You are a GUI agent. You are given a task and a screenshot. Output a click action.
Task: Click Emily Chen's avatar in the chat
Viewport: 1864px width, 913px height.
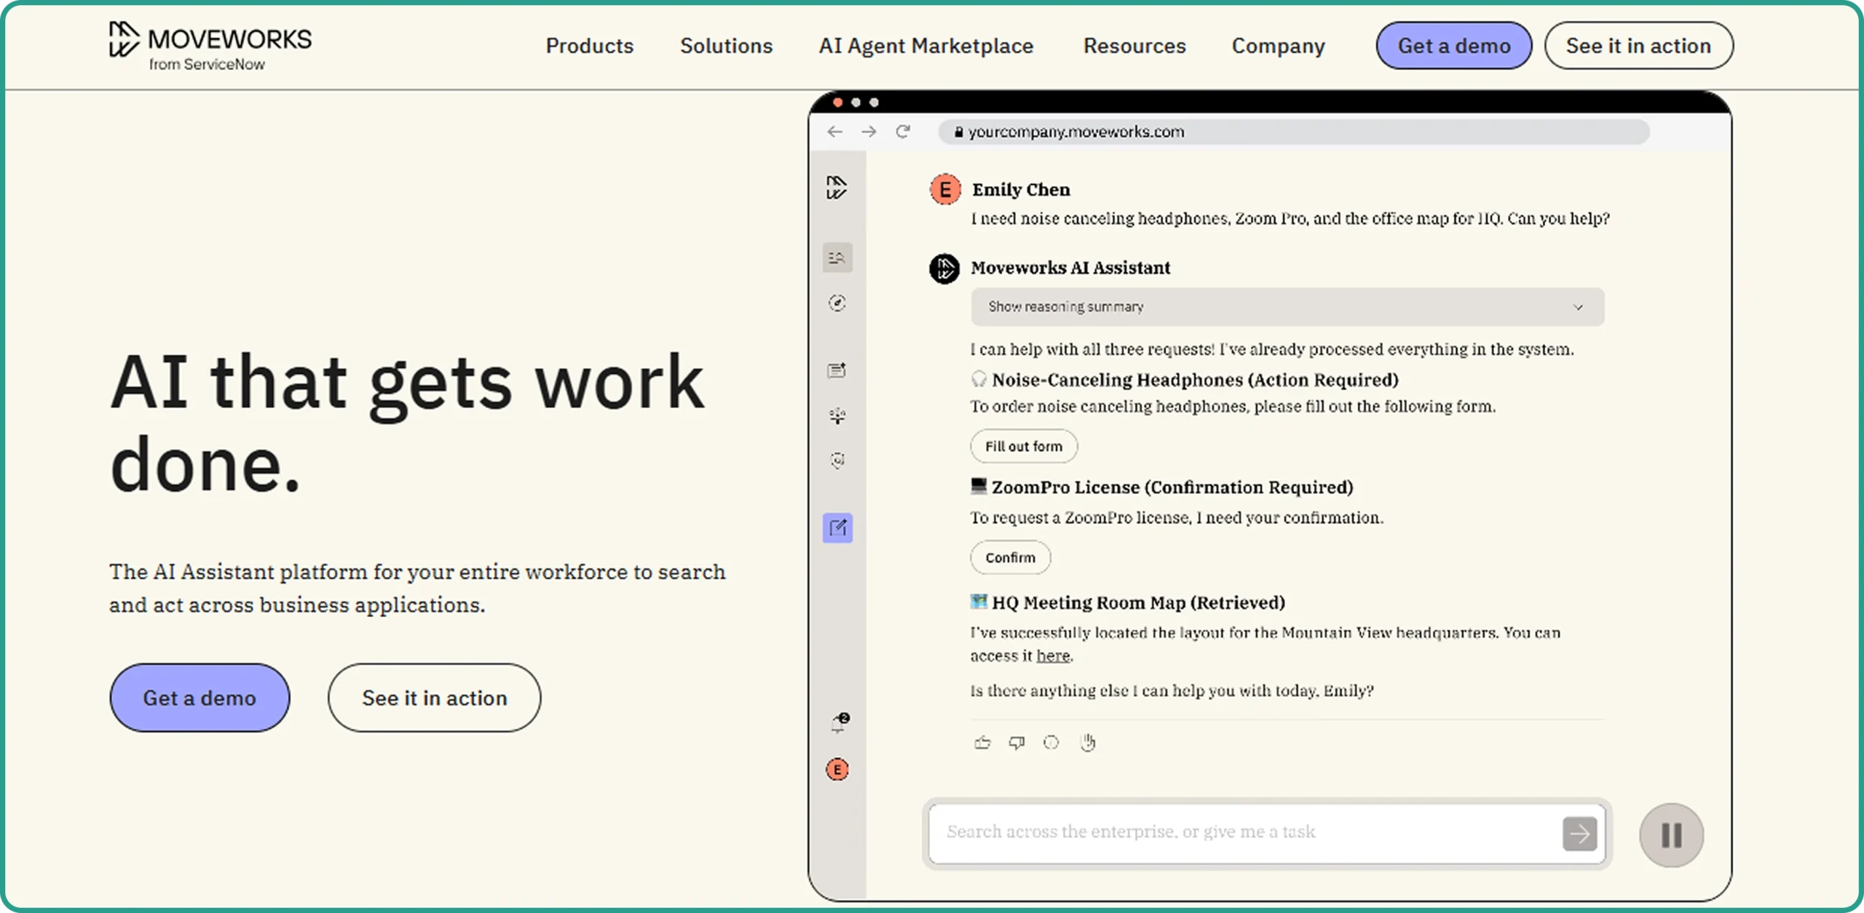[x=945, y=190]
